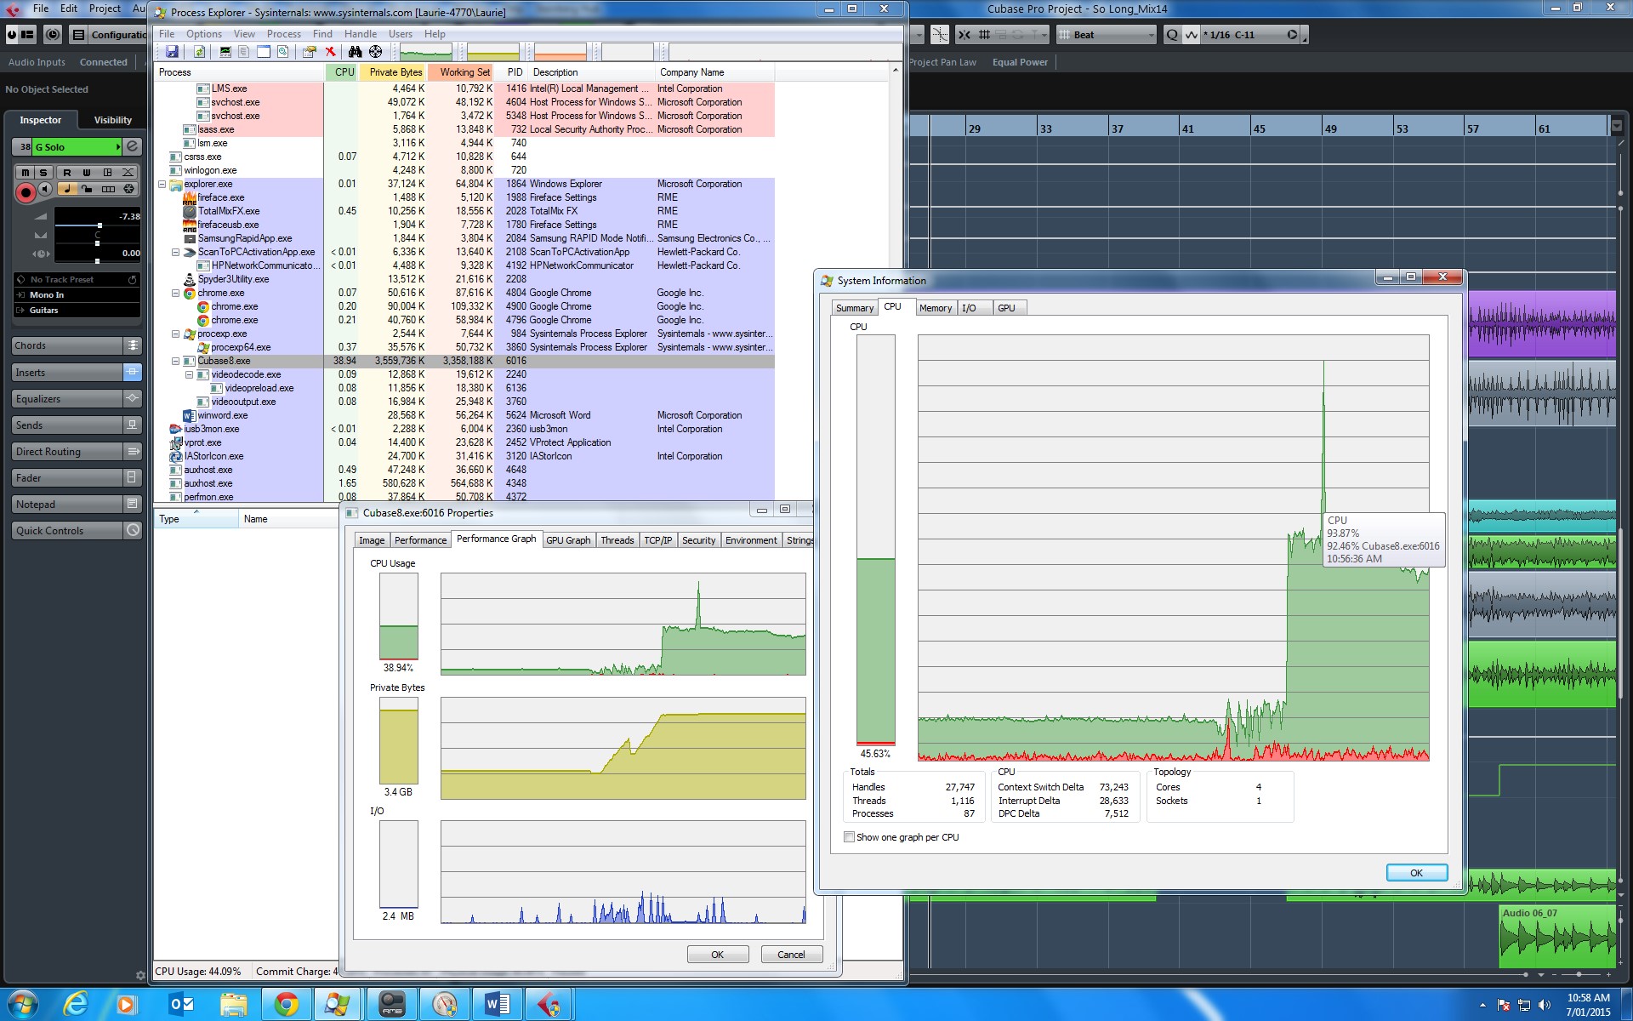Image resolution: width=1633 pixels, height=1021 pixels.
Task: Collapse the Cubase8.exe process tree
Action: coord(176,361)
